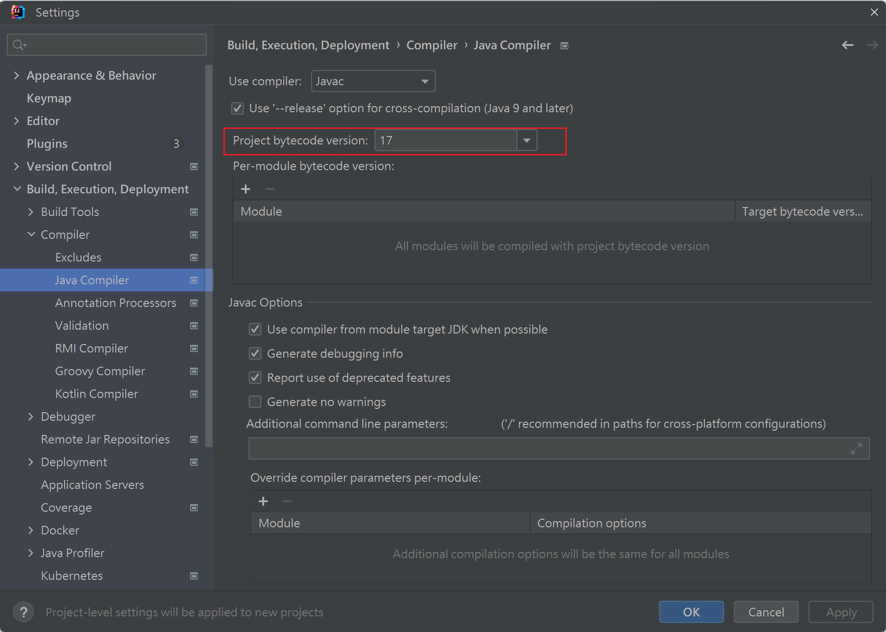Select Excludes under Compiler
Viewport: 886px width, 632px height.
78,257
